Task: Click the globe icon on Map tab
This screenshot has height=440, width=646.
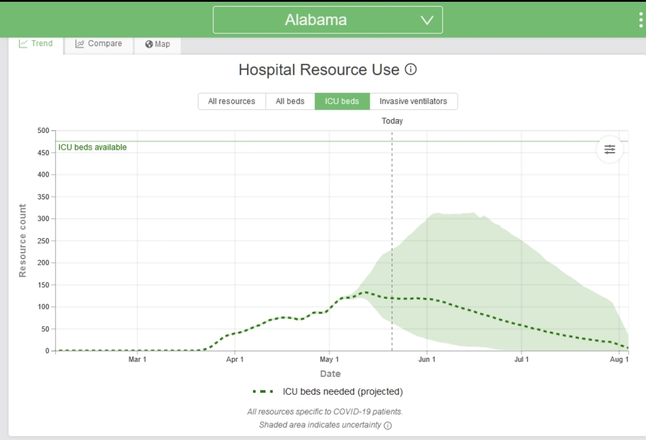Action: [149, 44]
